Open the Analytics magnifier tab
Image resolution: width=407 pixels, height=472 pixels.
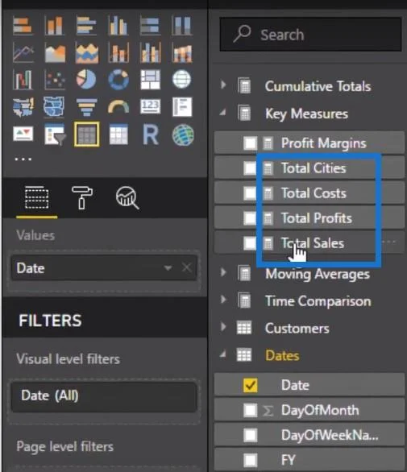[x=127, y=197]
